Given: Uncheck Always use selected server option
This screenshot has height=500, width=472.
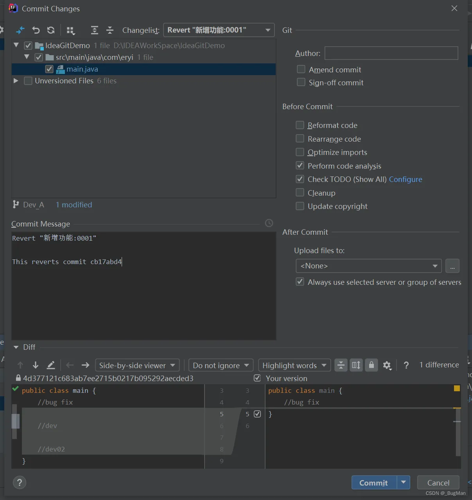Looking at the screenshot, I should 300,282.
